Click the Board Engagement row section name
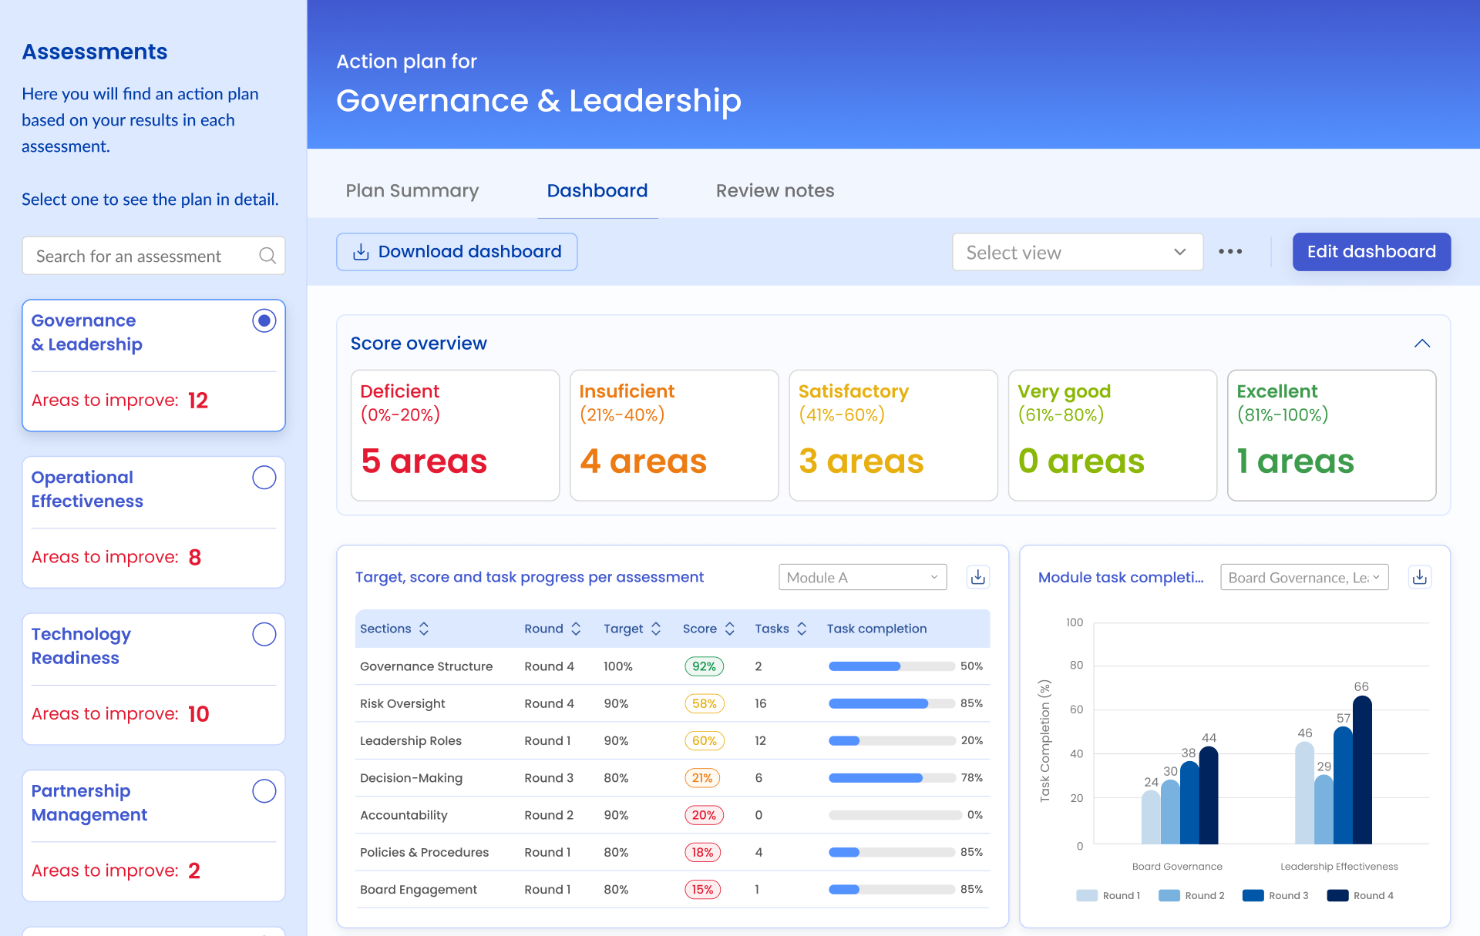This screenshot has width=1480, height=936. click(419, 889)
